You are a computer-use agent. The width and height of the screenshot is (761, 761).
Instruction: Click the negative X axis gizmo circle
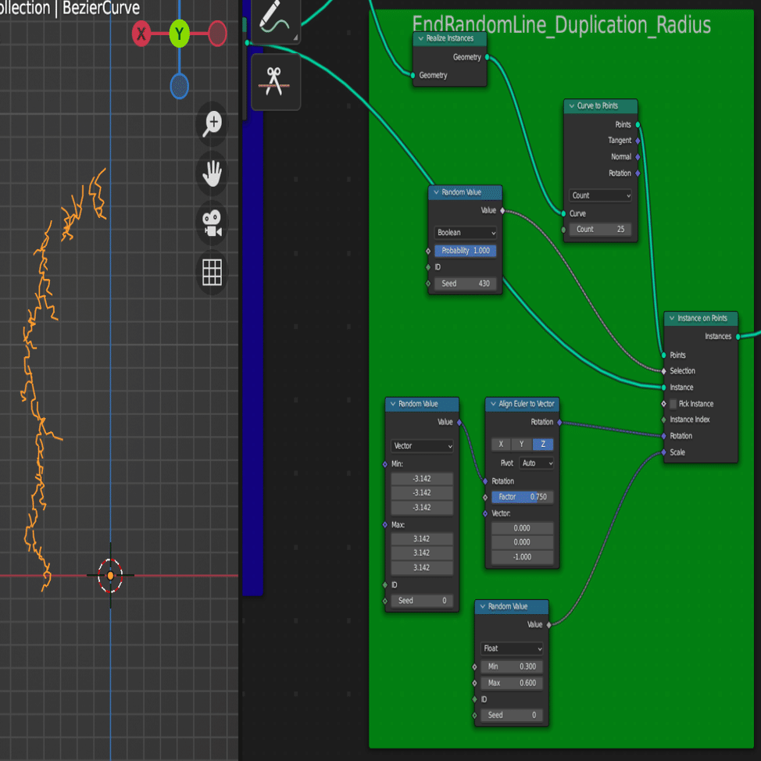point(217,34)
